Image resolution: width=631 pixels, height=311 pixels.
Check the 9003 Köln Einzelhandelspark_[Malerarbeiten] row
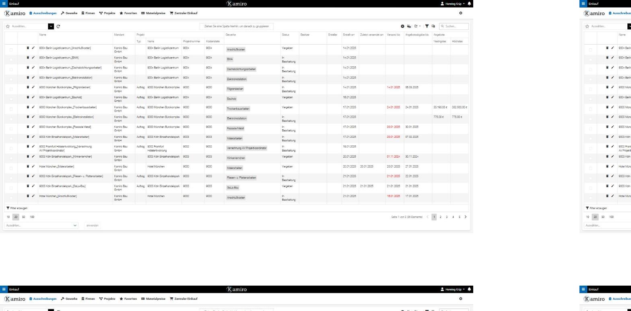pos(11,139)
